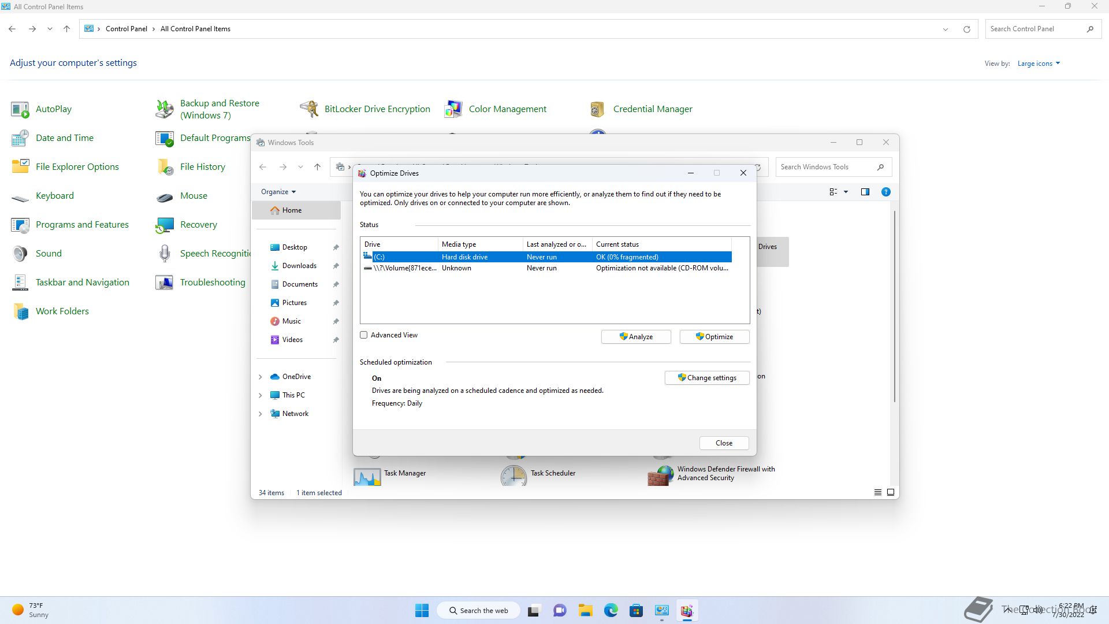Click Search Windows Tools field
Image resolution: width=1109 pixels, height=624 pixels.
coord(833,167)
